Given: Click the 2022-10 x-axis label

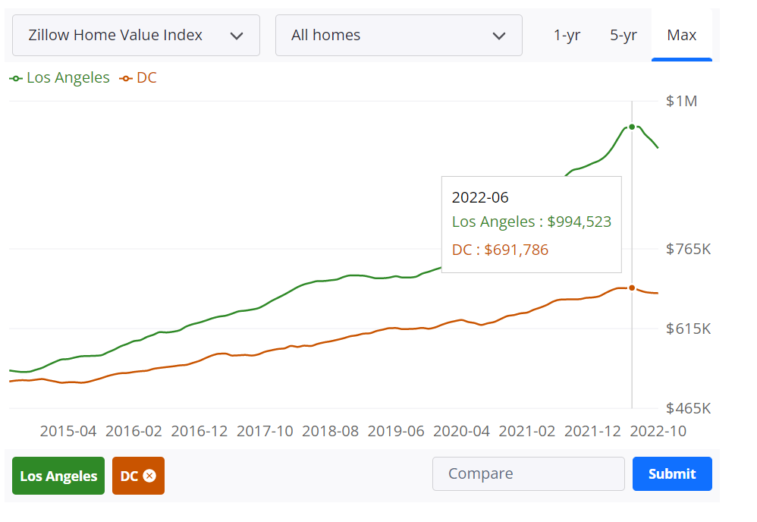Looking at the screenshot, I should pyautogui.click(x=658, y=431).
